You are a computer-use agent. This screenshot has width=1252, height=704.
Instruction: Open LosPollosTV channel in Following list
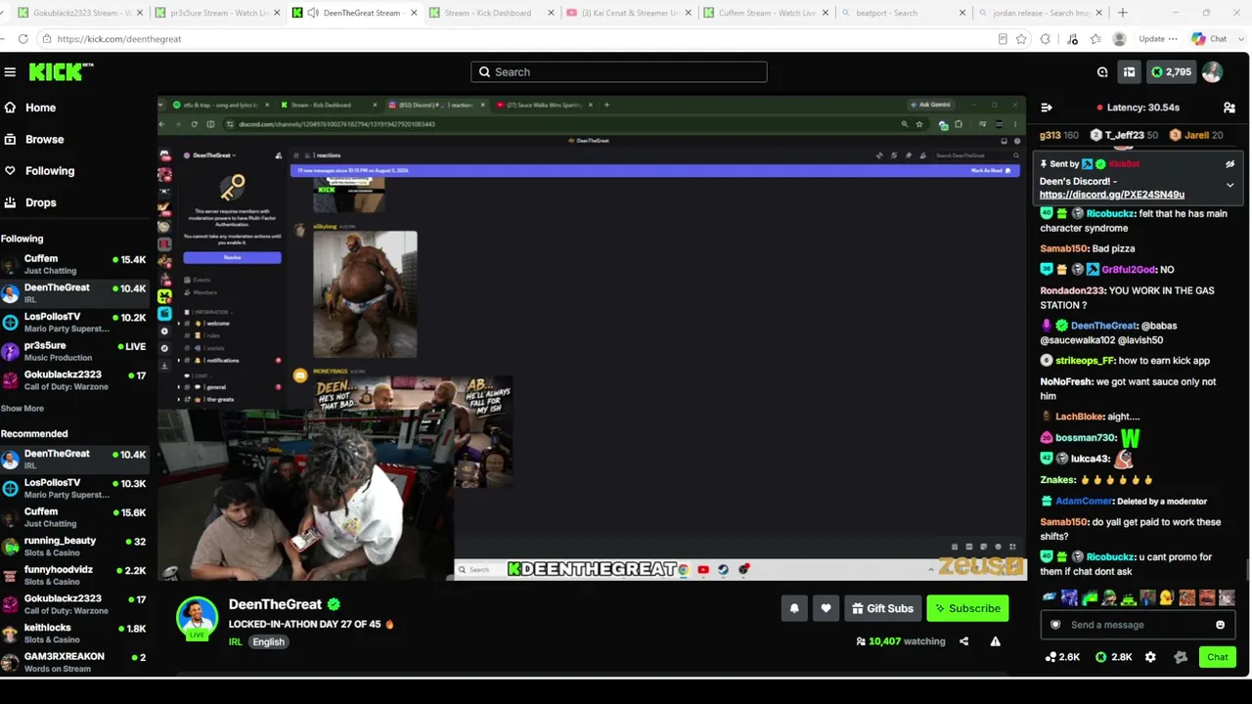pos(75,322)
